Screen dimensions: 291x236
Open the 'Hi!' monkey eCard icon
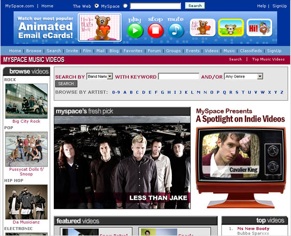tap(259, 27)
